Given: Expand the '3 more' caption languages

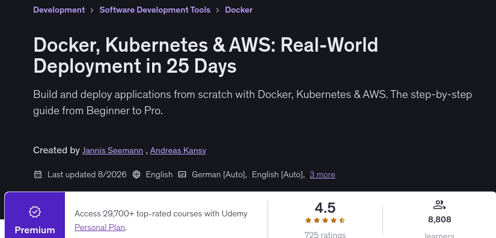Looking at the screenshot, I should coord(322,174).
